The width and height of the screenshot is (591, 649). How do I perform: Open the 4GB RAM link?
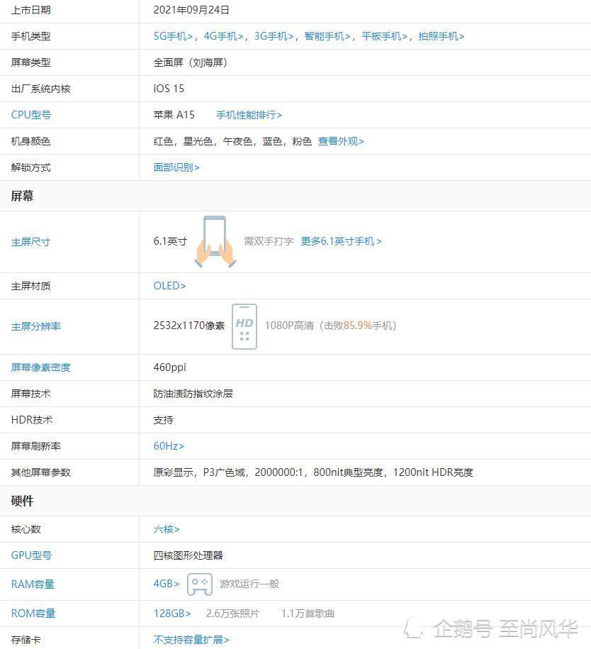[167, 584]
